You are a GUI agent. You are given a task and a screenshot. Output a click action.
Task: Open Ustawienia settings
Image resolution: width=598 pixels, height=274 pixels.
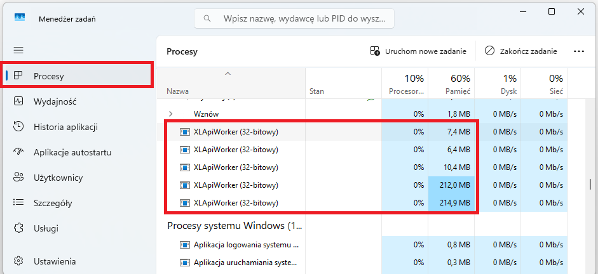tap(79, 261)
